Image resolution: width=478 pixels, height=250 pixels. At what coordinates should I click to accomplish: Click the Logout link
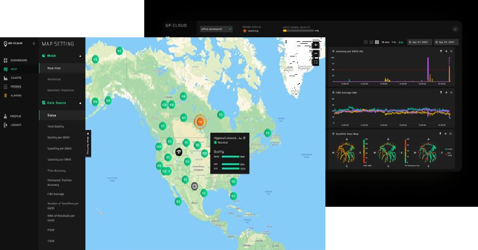click(16, 125)
